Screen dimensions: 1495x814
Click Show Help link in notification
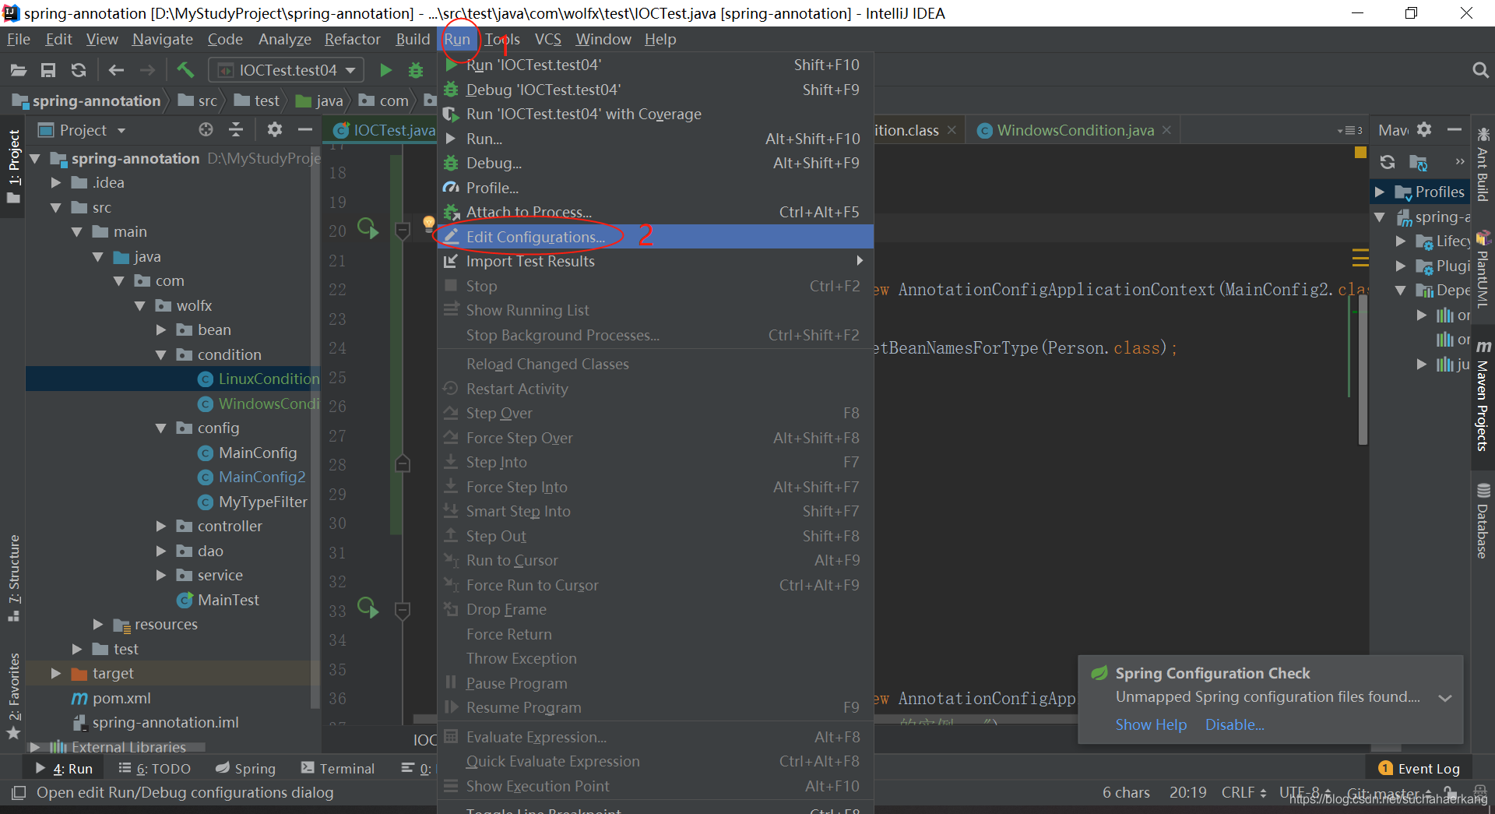coord(1151,724)
